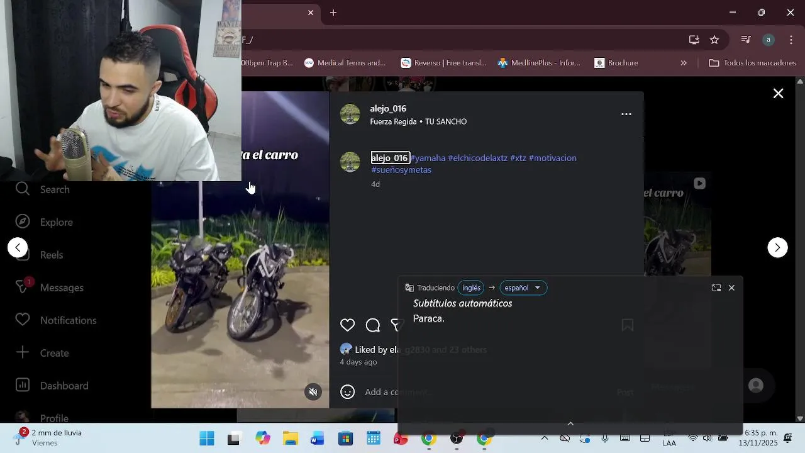Expand the live caption panel corner icon

click(716, 288)
